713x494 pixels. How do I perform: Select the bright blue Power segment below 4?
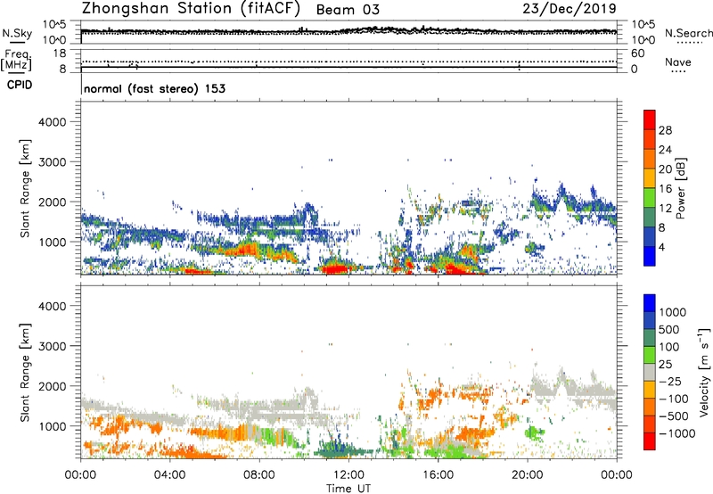650,256
